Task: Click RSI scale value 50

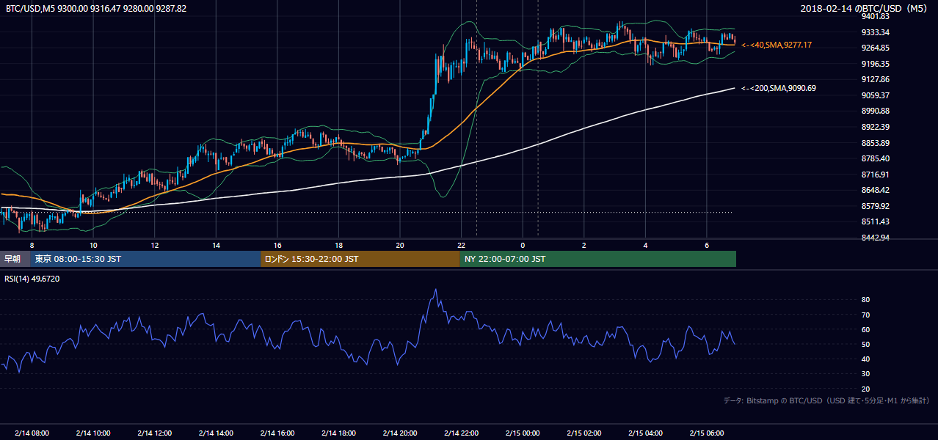Action: [865, 344]
